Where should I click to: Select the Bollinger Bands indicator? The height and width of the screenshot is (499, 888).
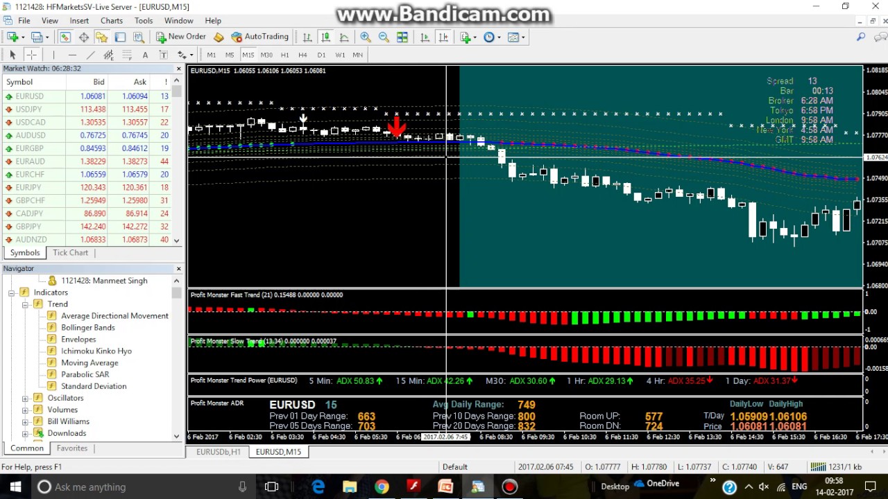click(87, 328)
